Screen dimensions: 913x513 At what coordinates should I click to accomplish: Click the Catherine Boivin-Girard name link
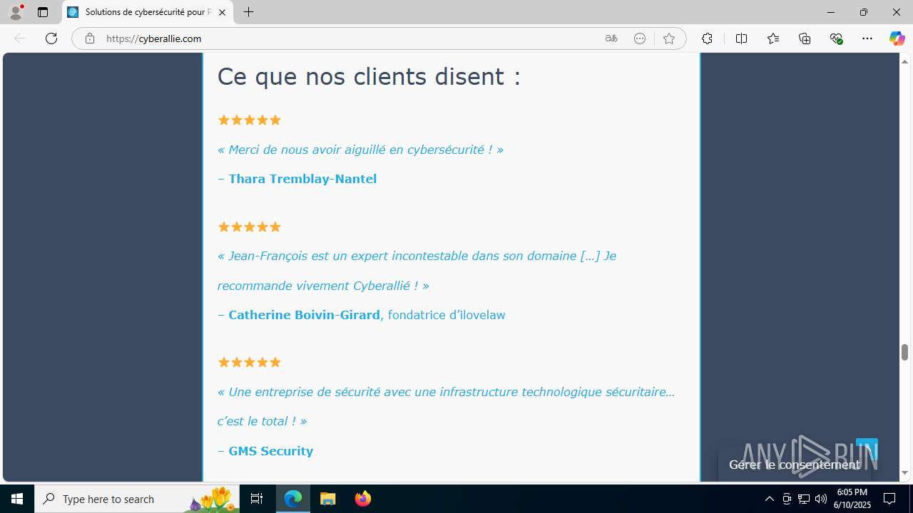[x=304, y=315]
